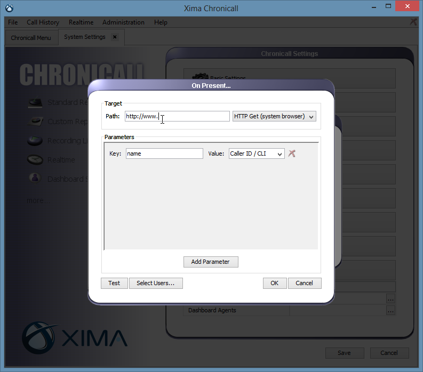
Task: Cancel the On Present dialog
Action: point(305,283)
